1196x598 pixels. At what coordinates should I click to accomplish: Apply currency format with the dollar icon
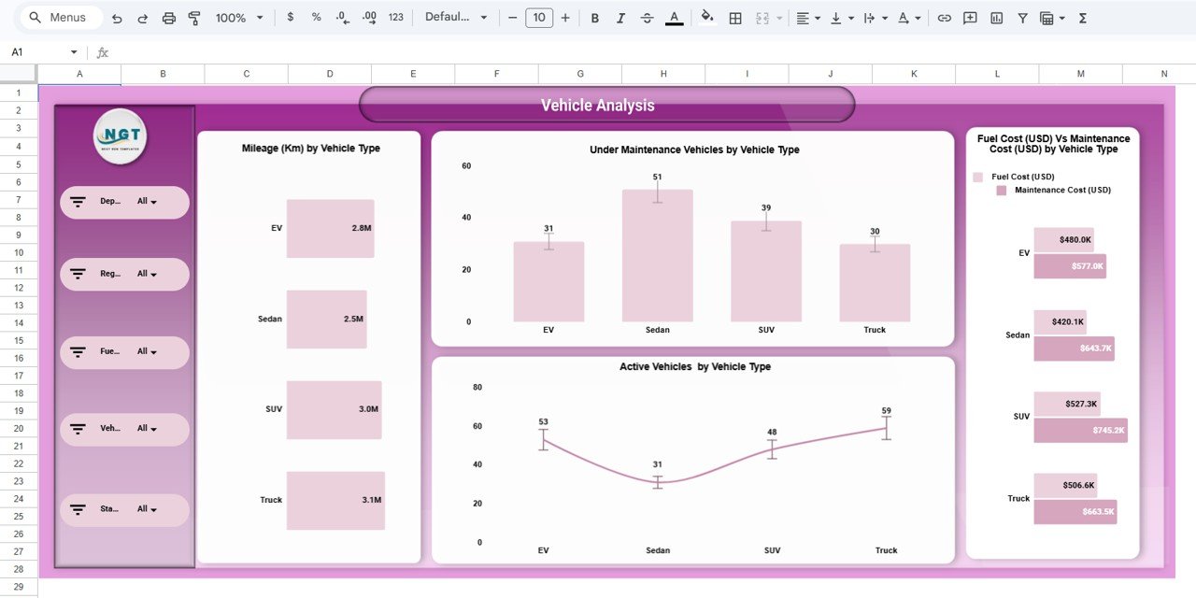[x=291, y=17]
